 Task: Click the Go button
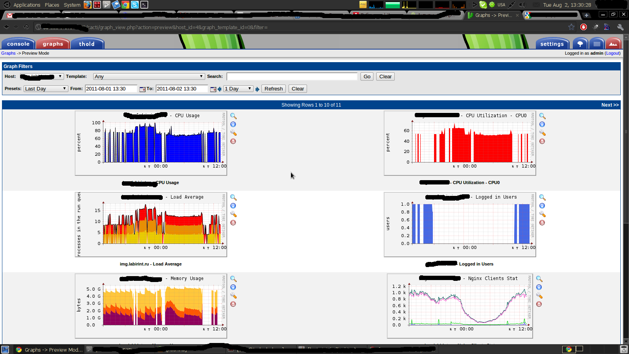367,77
